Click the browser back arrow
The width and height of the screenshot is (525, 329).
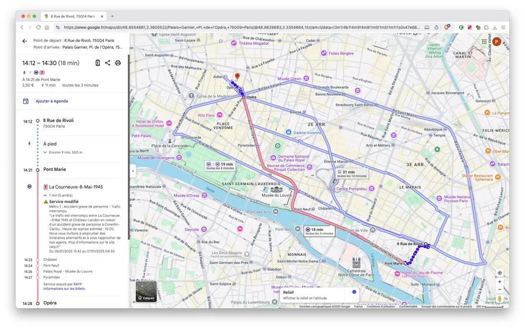[x=22, y=27]
